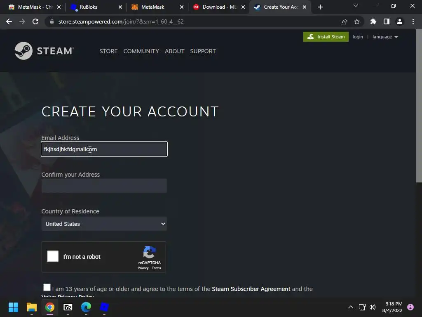422x317 pixels.
Task: Select the Create Your Account tab
Action: click(x=280, y=7)
